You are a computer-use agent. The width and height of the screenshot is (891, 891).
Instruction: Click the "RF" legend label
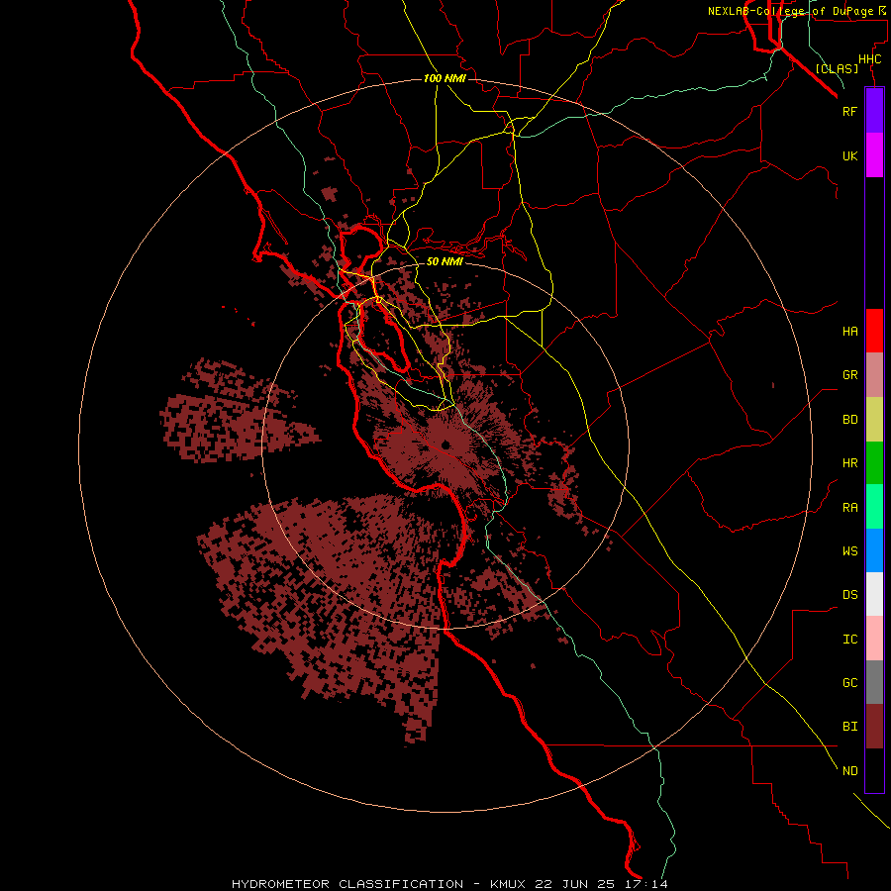coord(849,111)
